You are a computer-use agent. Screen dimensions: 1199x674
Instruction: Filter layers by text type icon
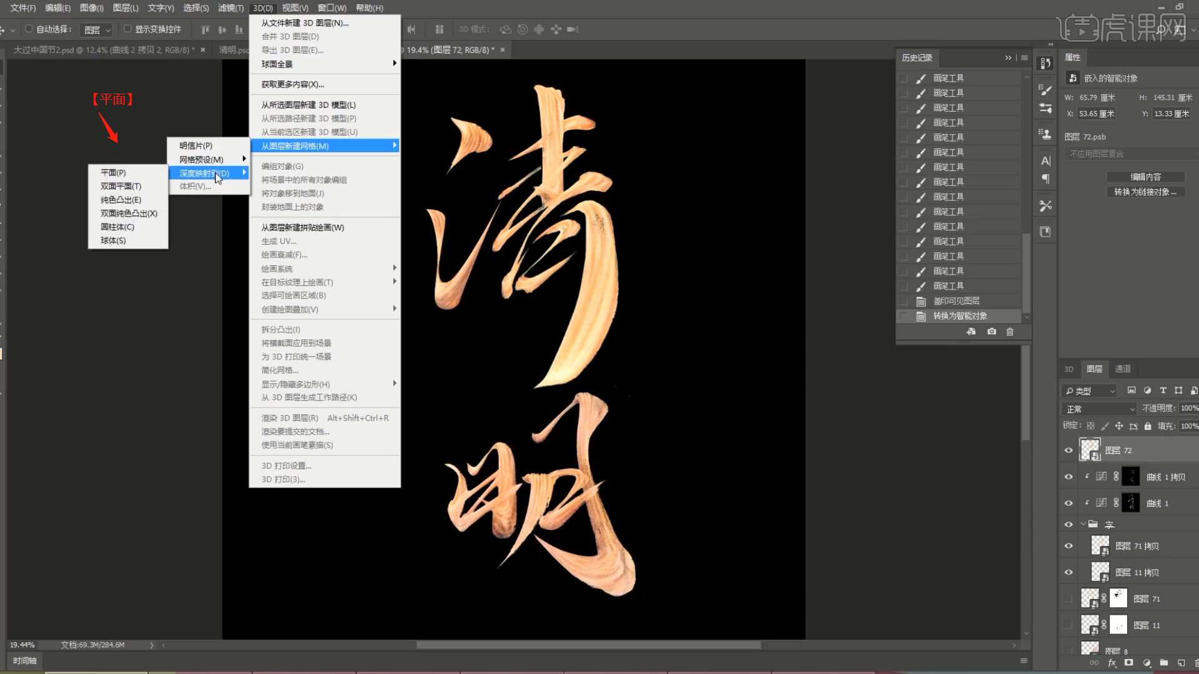click(x=1163, y=391)
